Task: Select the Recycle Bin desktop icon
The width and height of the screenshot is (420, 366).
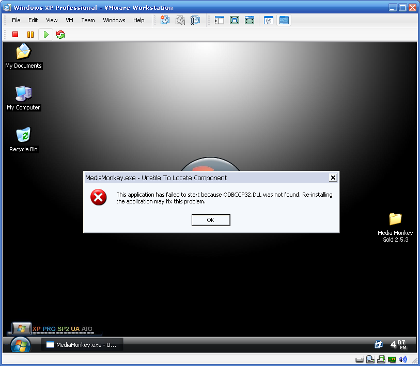Action: [23, 140]
